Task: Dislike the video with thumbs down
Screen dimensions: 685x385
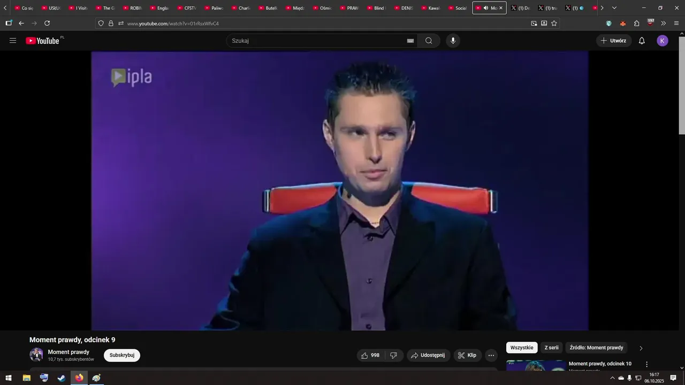Action: click(393, 355)
